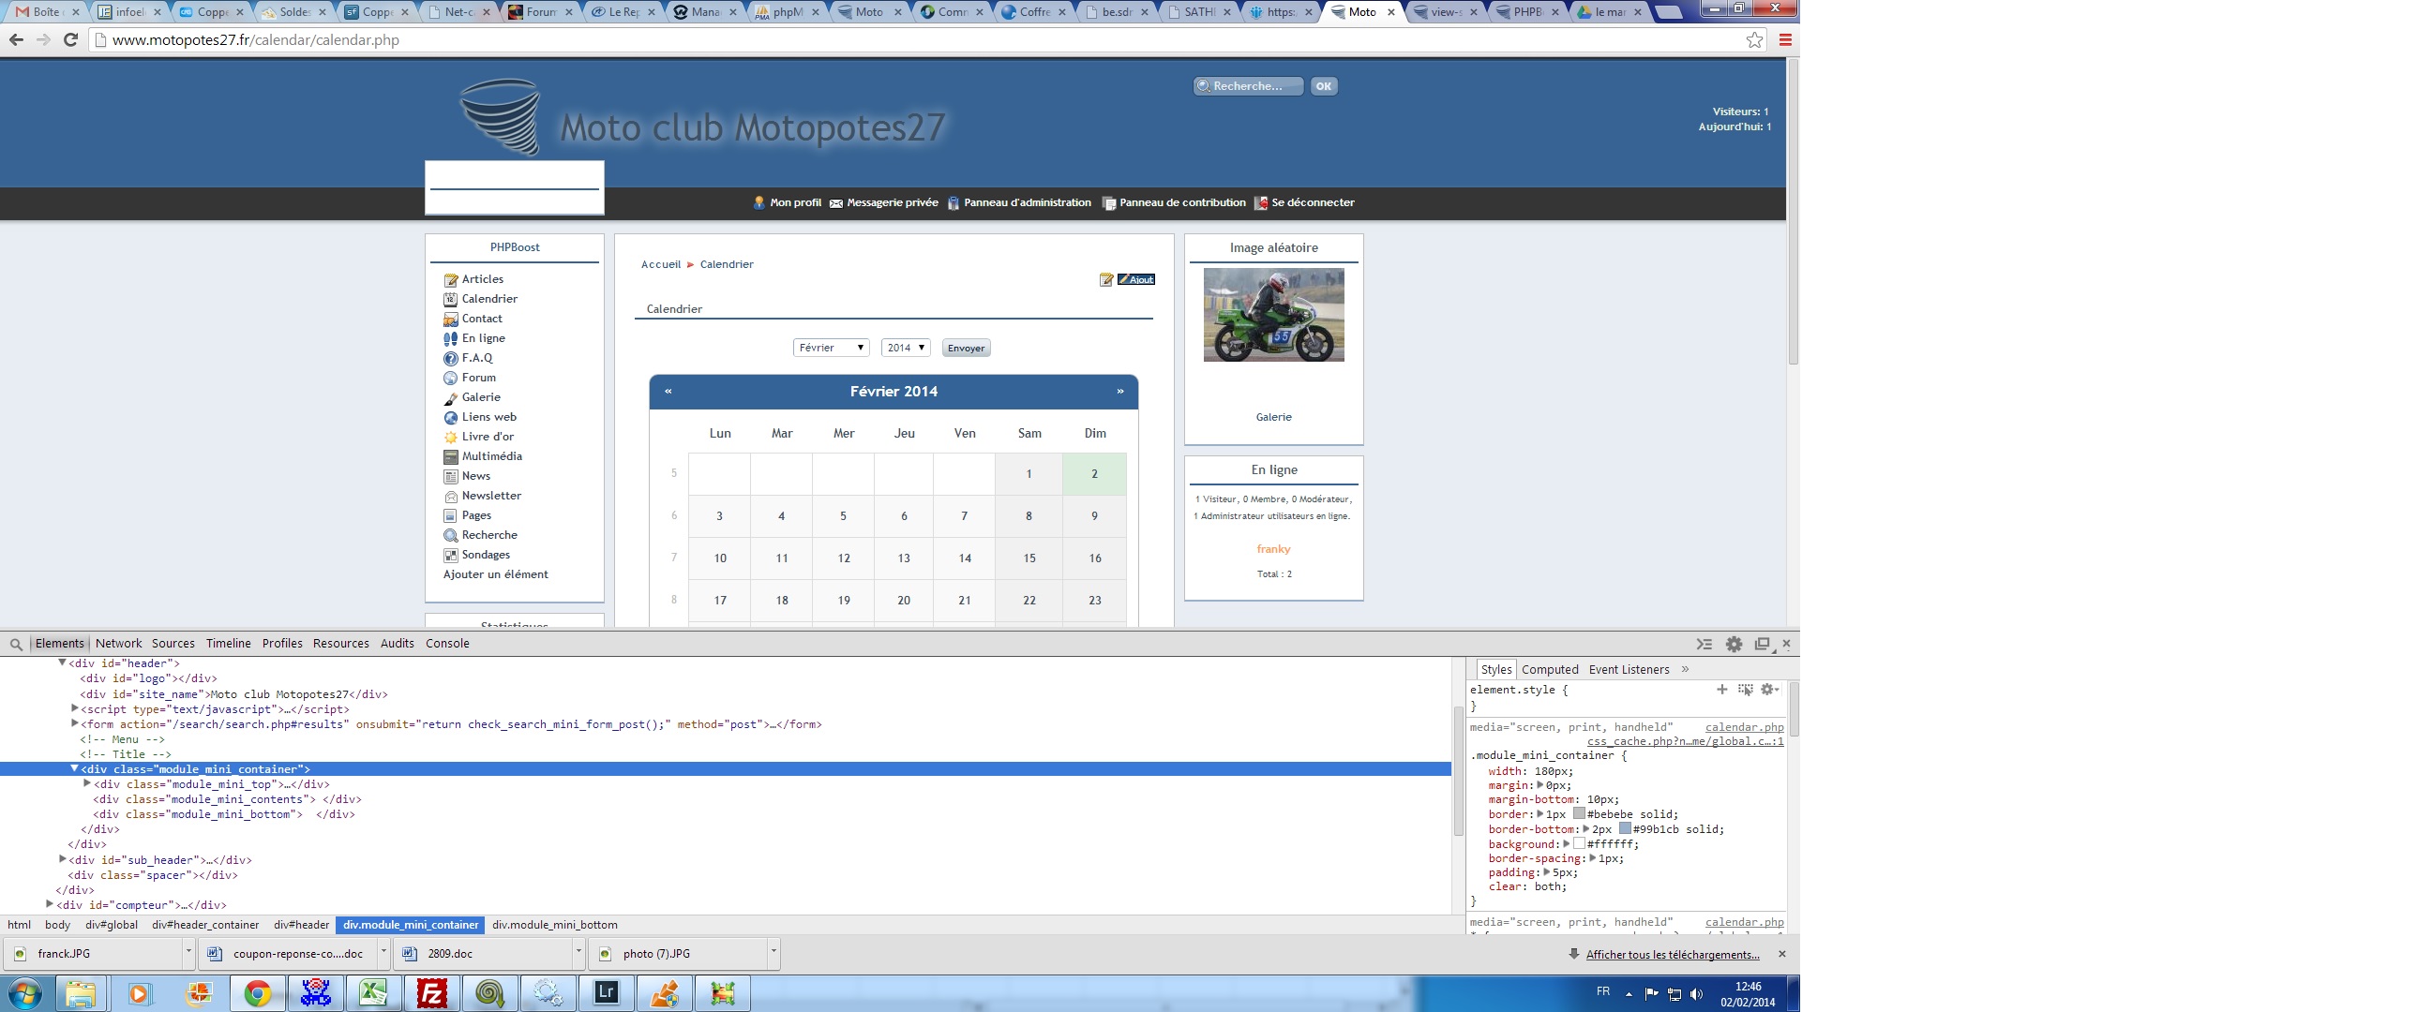Click the DevTools settings gear icon
The image size is (2433, 1012).
pyautogui.click(x=1734, y=644)
